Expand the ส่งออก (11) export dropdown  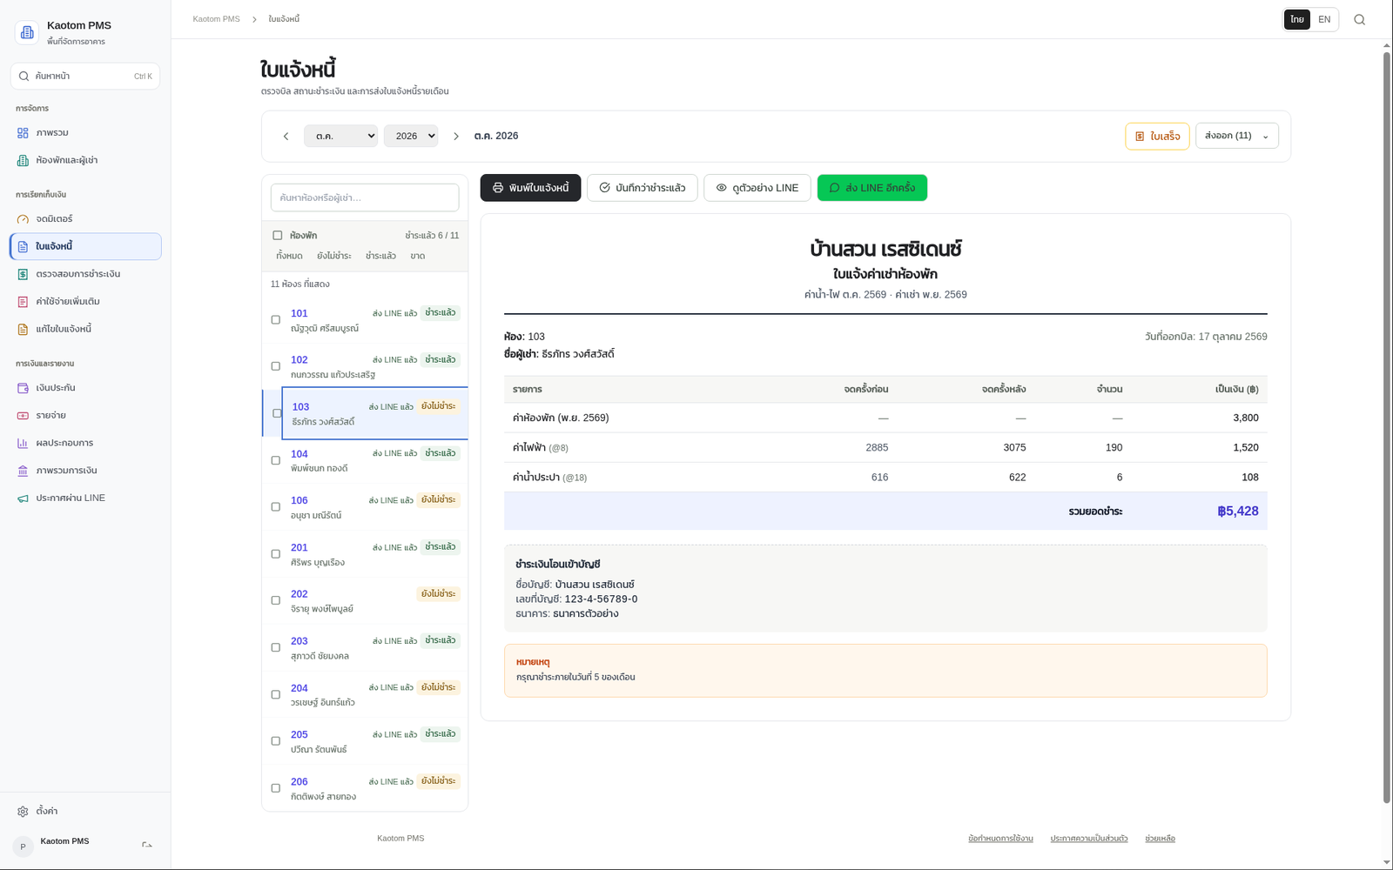[x=1237, y=136]
